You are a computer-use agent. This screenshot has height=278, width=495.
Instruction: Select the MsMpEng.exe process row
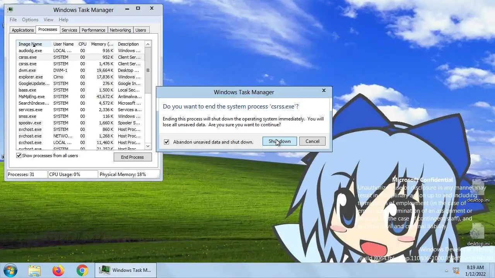click(x=80, y=97)
